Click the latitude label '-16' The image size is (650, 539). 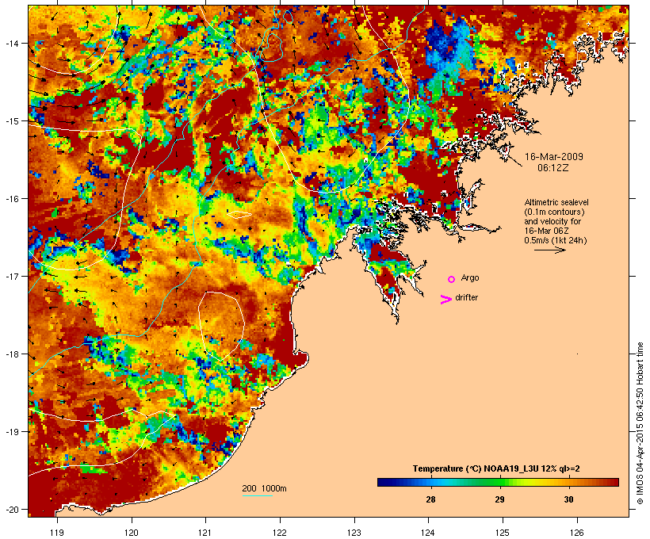pos(12,199)
